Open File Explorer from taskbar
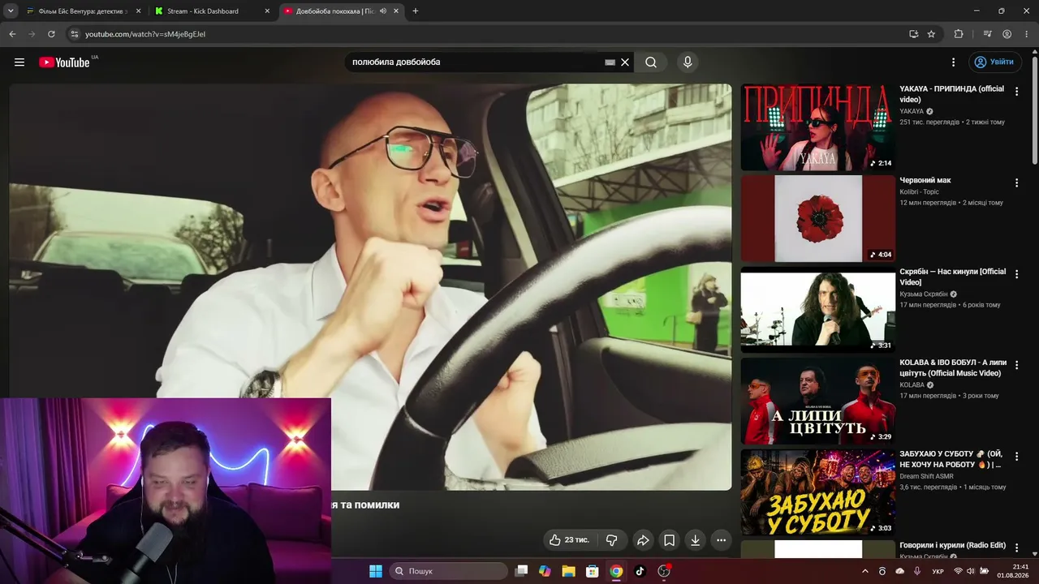1039x584 pixels. coord(568,571)
